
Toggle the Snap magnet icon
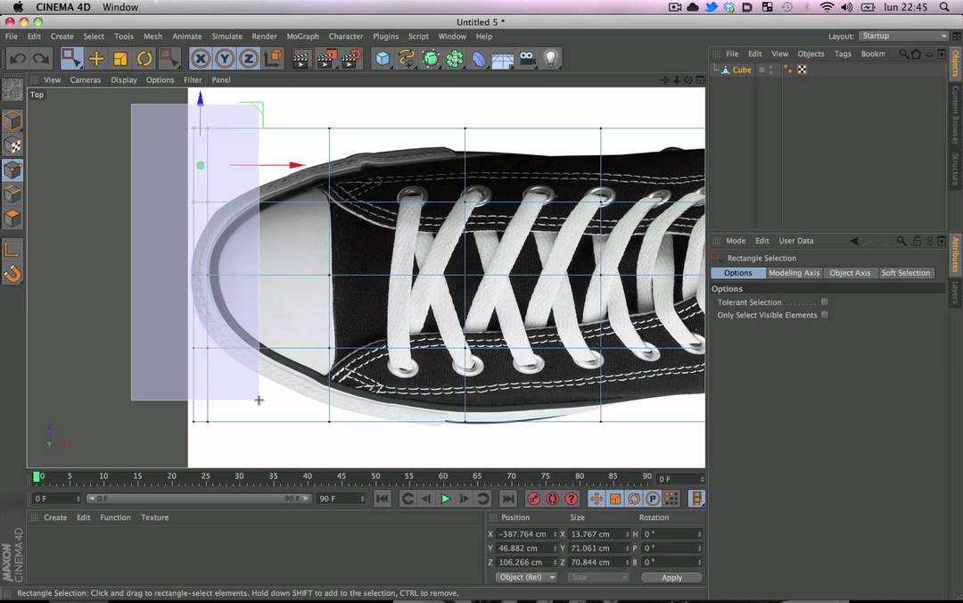point(12,274)
